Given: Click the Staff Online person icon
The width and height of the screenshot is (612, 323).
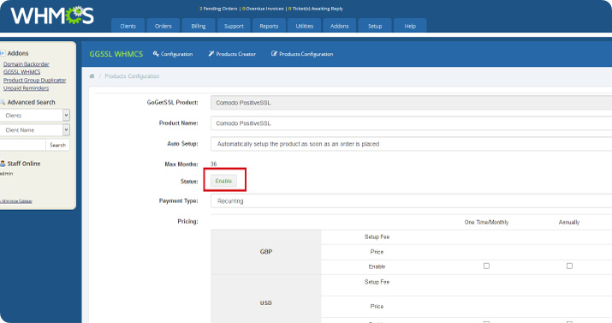Looking at the screenshot, I should (x=3, y=164).
